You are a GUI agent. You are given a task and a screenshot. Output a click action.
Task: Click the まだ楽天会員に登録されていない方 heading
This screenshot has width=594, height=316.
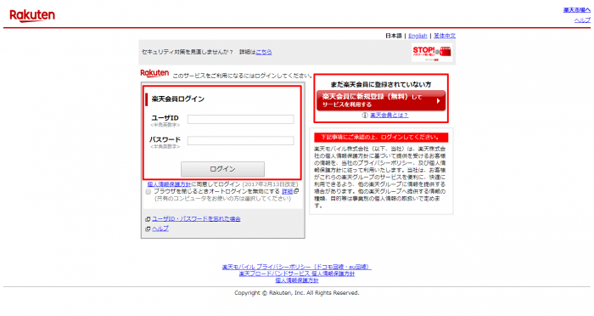click(x=381, y=84)
